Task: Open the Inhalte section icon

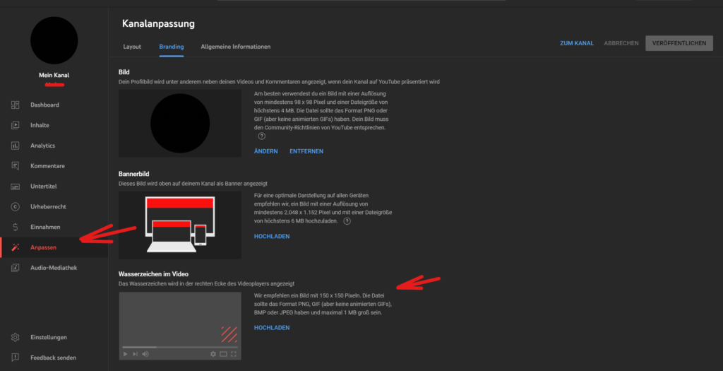Action: (16, 125)
